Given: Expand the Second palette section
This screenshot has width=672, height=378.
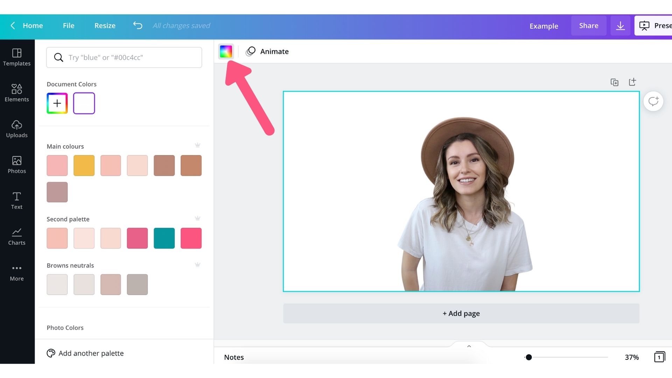Looking at the screenshot, I should click(x=197, y=219).
